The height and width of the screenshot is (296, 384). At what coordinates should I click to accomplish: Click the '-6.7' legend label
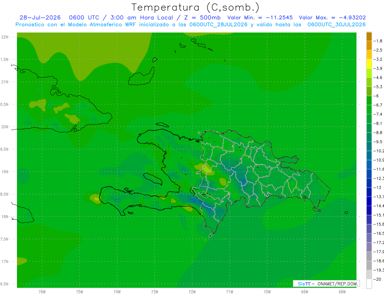coord(378,105)
